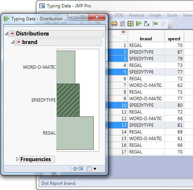Open the toolbar overflow options arrow

point(170,26)
